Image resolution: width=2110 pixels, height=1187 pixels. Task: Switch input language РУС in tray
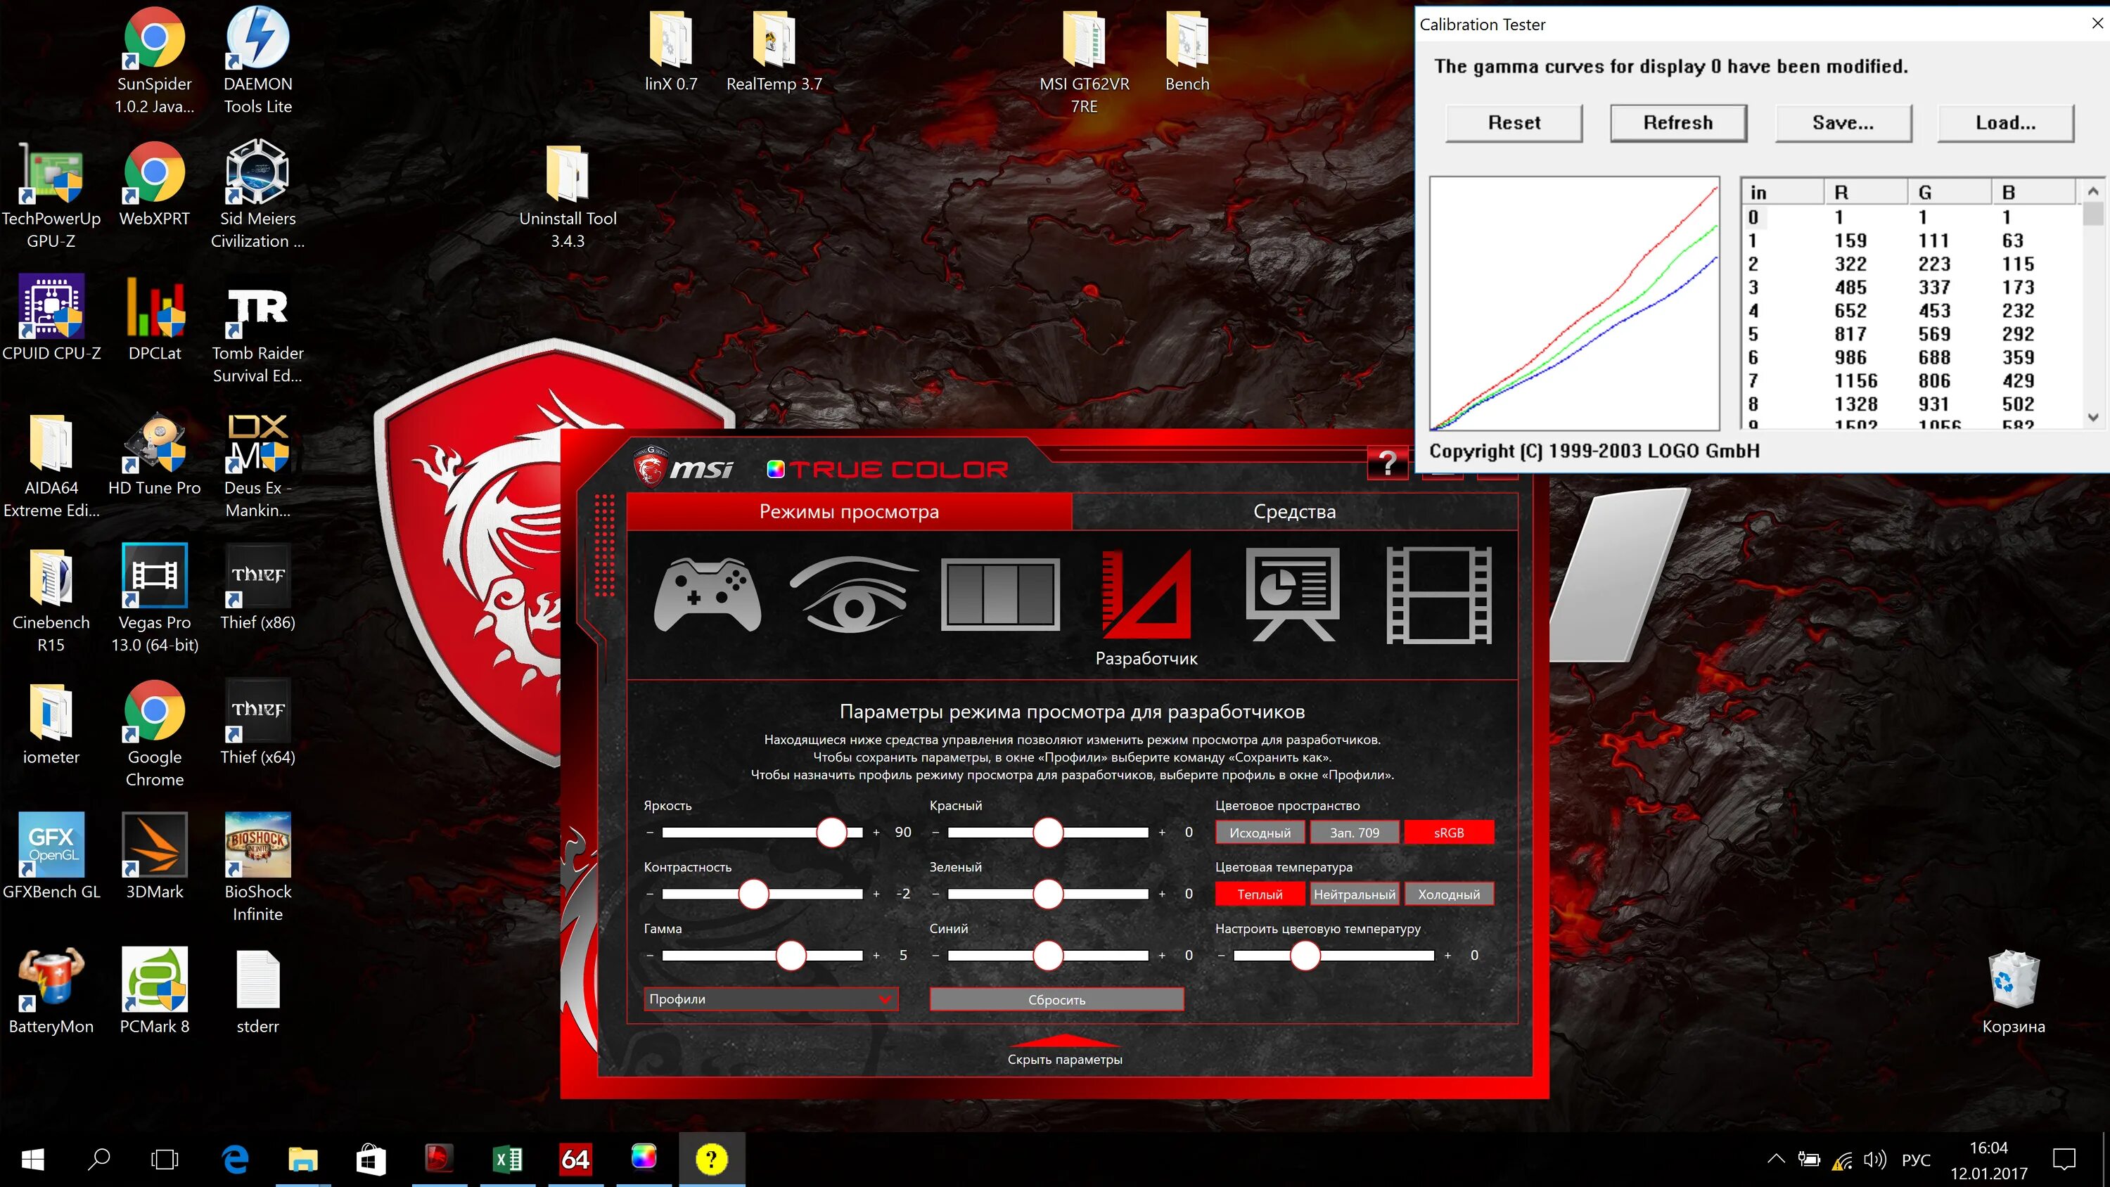pos(1915,1160)
